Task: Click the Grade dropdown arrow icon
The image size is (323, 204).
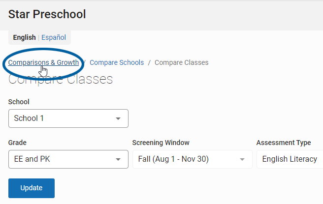Action: point(118,159)
